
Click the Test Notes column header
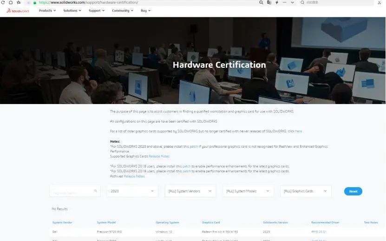tap(371, 222)
